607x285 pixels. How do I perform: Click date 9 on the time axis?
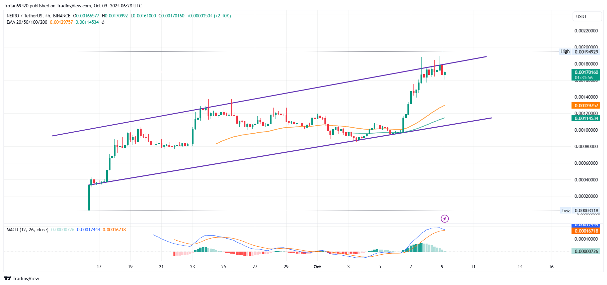442,267
